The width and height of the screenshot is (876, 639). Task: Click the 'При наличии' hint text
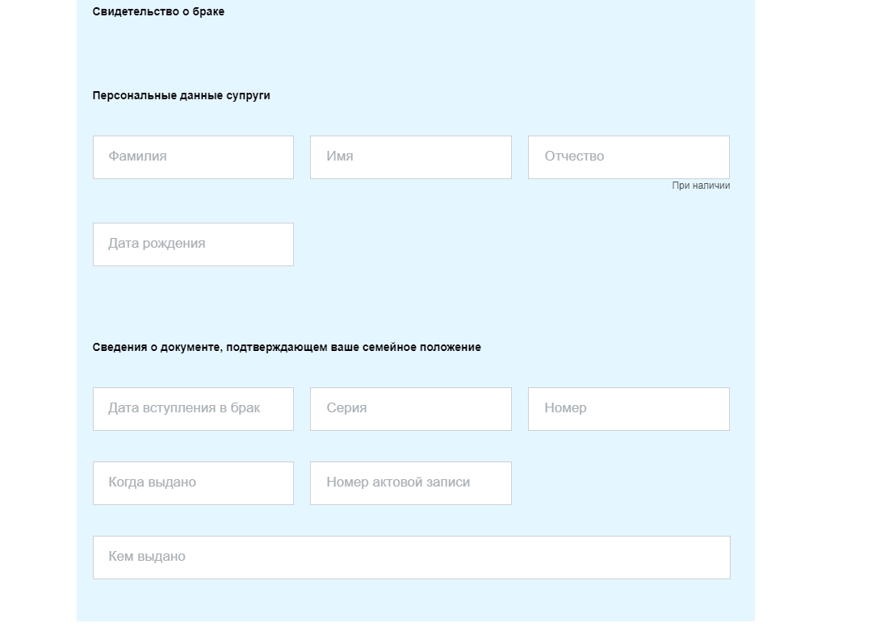click(x=701, y=186)
